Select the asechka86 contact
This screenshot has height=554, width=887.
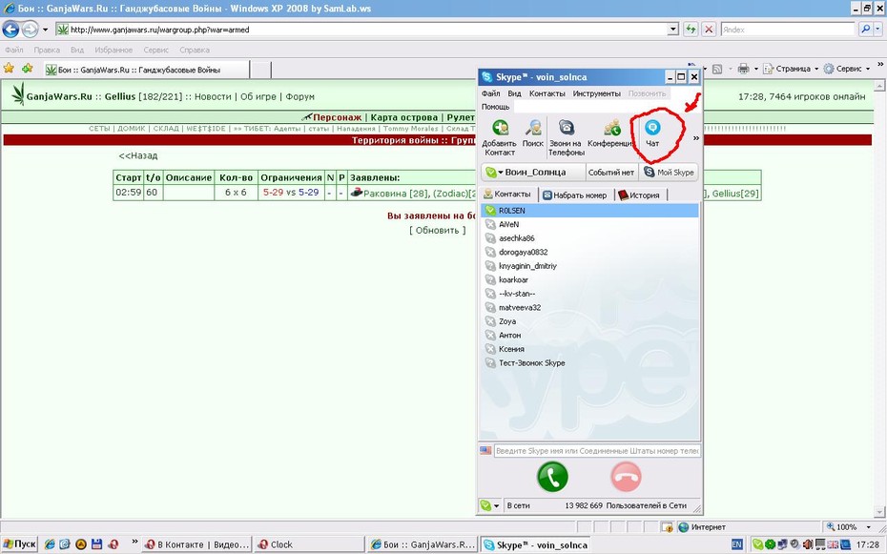click(588, 238)
